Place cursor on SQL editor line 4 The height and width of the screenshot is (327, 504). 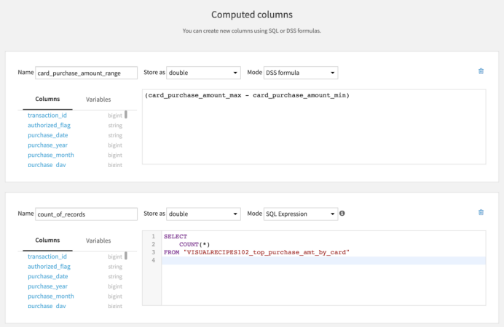pos(323,260)
